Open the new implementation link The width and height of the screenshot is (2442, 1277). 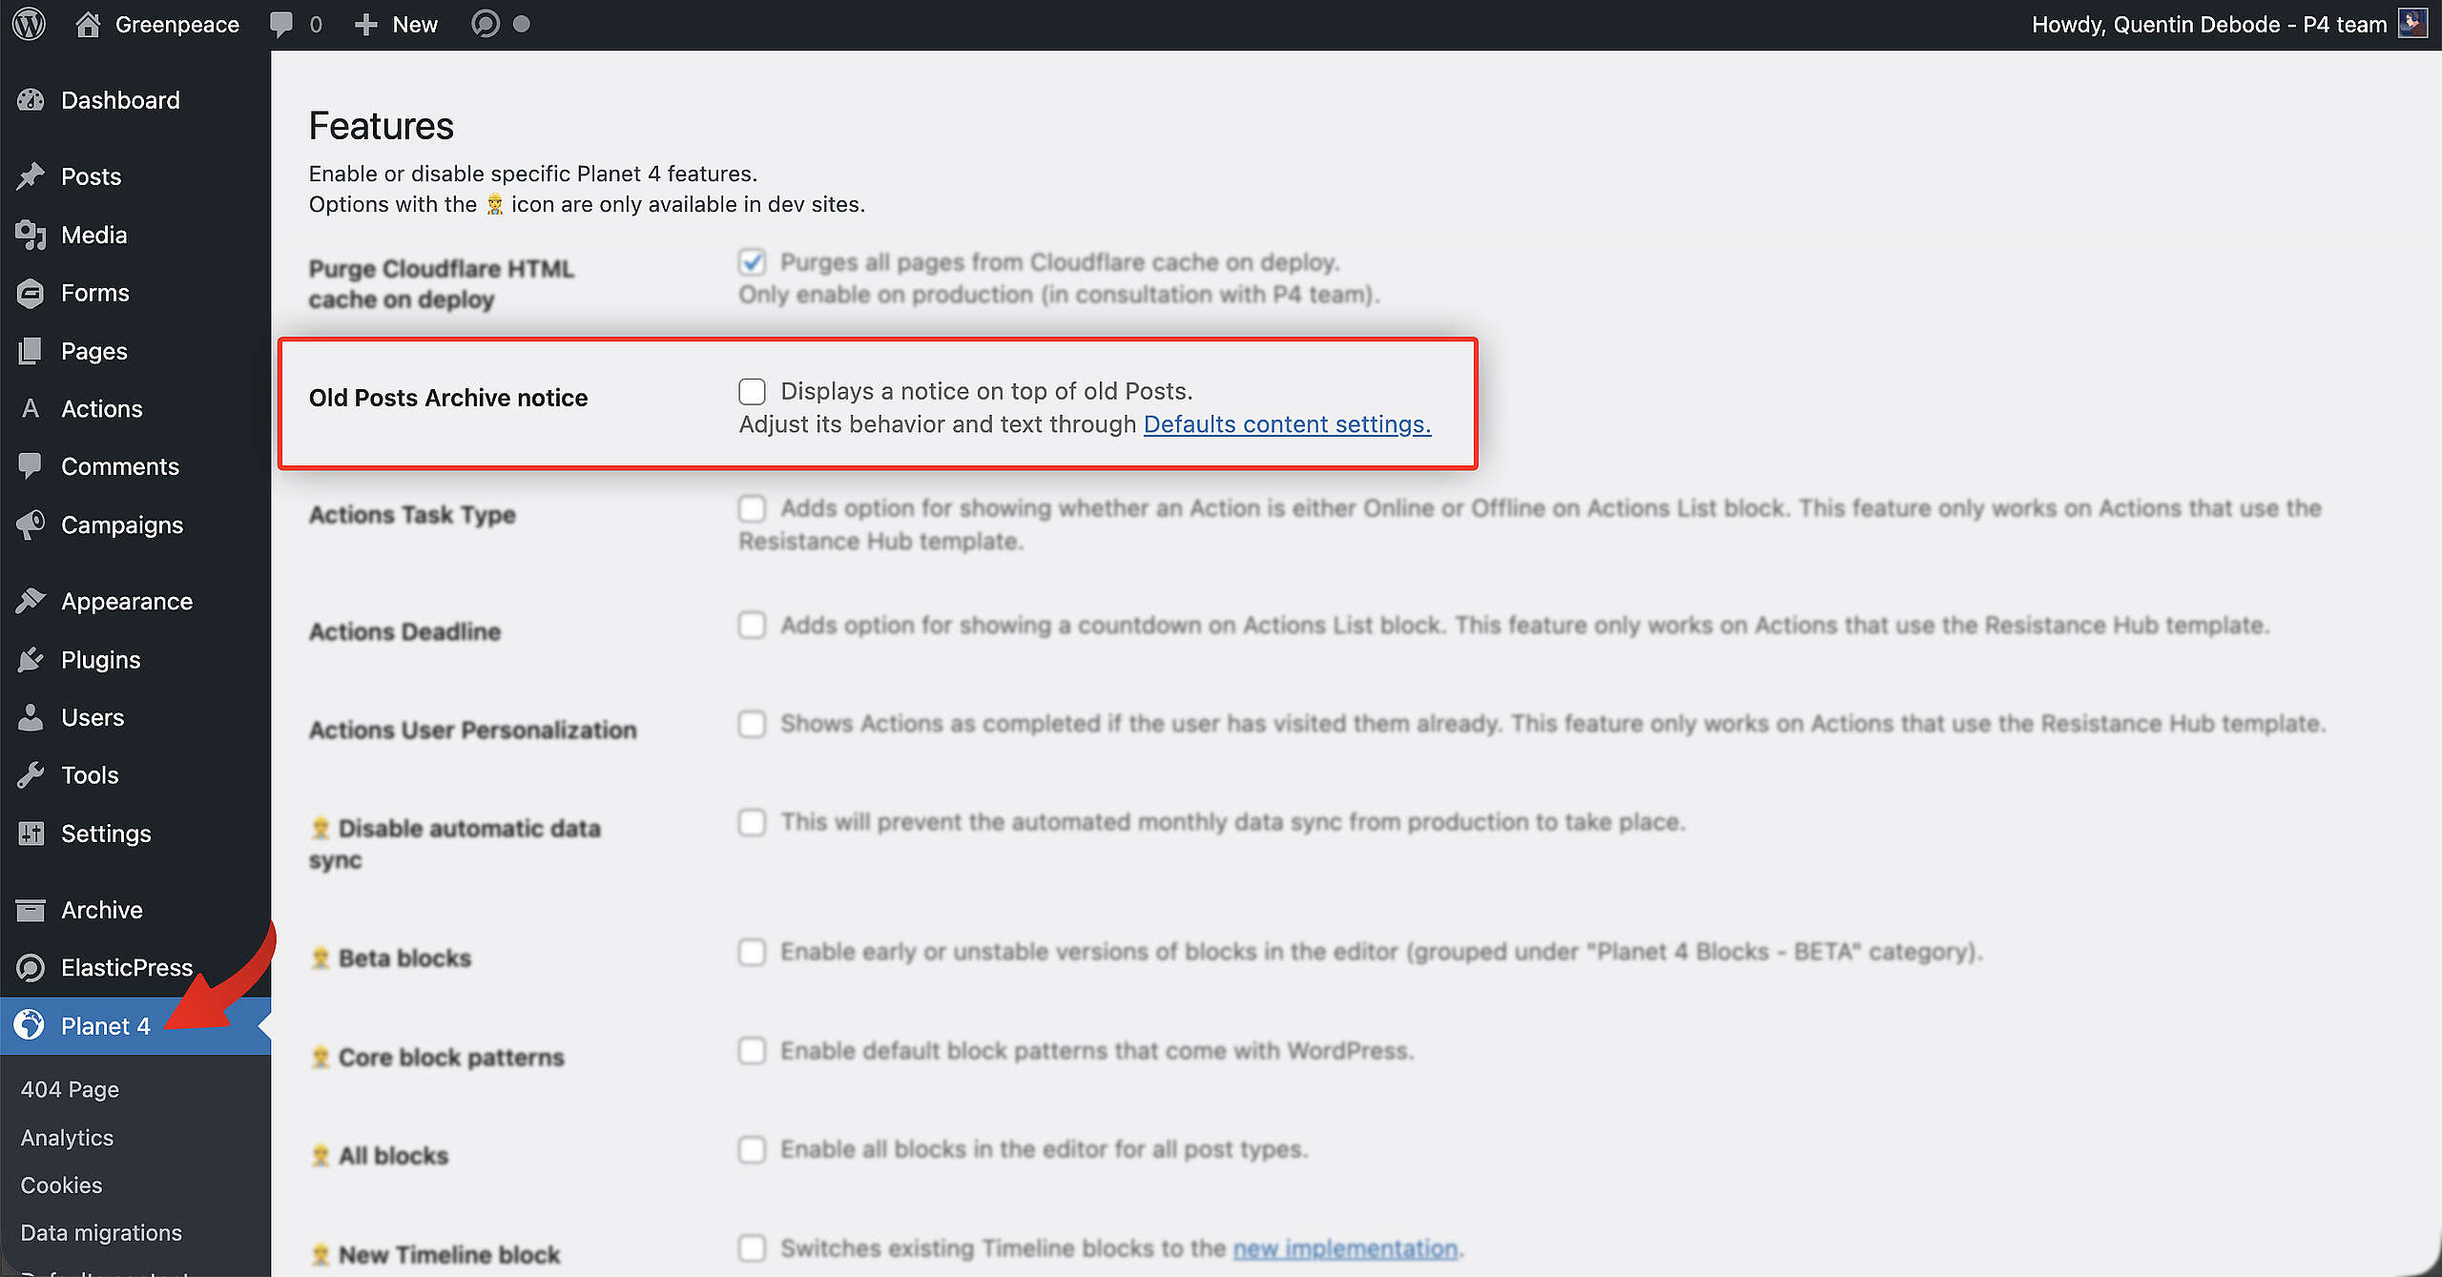(x=1345, y=1248)
